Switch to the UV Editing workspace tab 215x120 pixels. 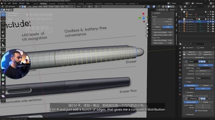tap(61, 4)
